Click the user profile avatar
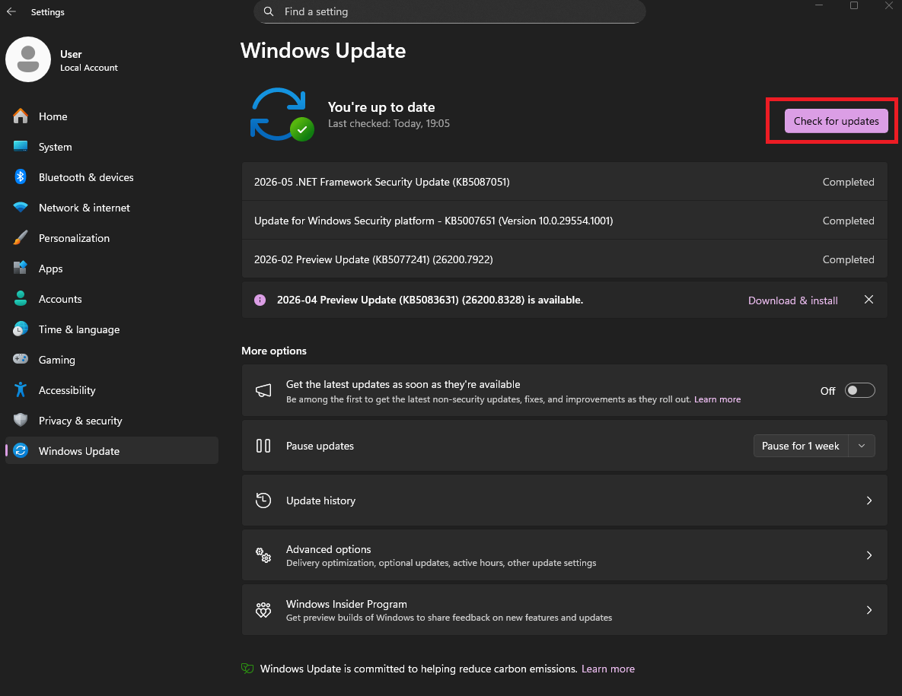This screenshot has height=696, width=902. [28, 59]
